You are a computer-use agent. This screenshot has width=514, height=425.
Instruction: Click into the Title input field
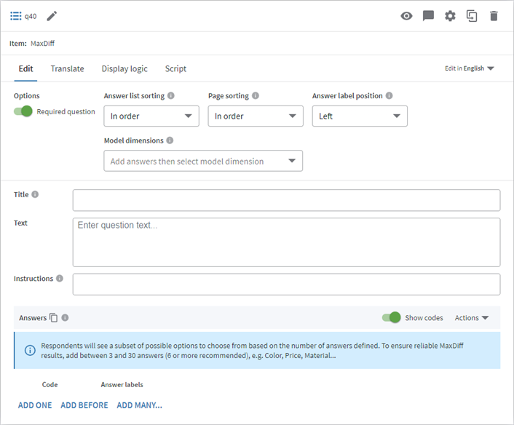(287, 200)
